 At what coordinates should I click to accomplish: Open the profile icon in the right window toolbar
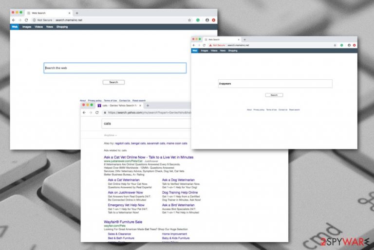point(349,45)
